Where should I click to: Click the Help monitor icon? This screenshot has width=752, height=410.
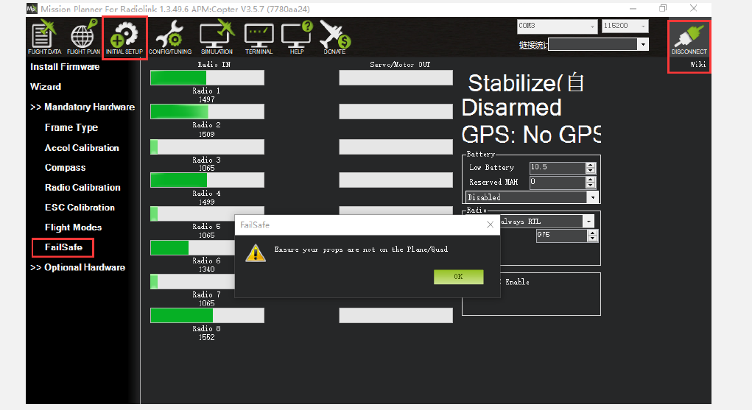[x=296, y=37]
